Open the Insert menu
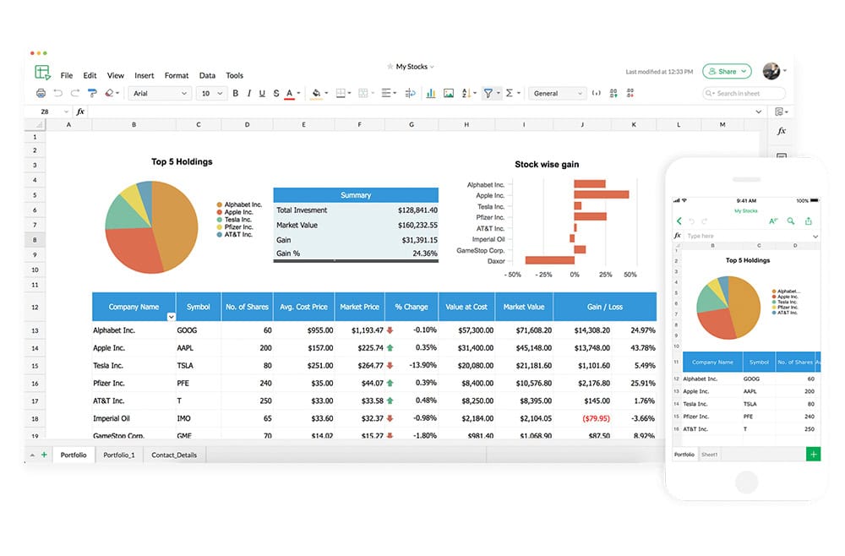Screen dimensions: 845x556 point(144,75)
